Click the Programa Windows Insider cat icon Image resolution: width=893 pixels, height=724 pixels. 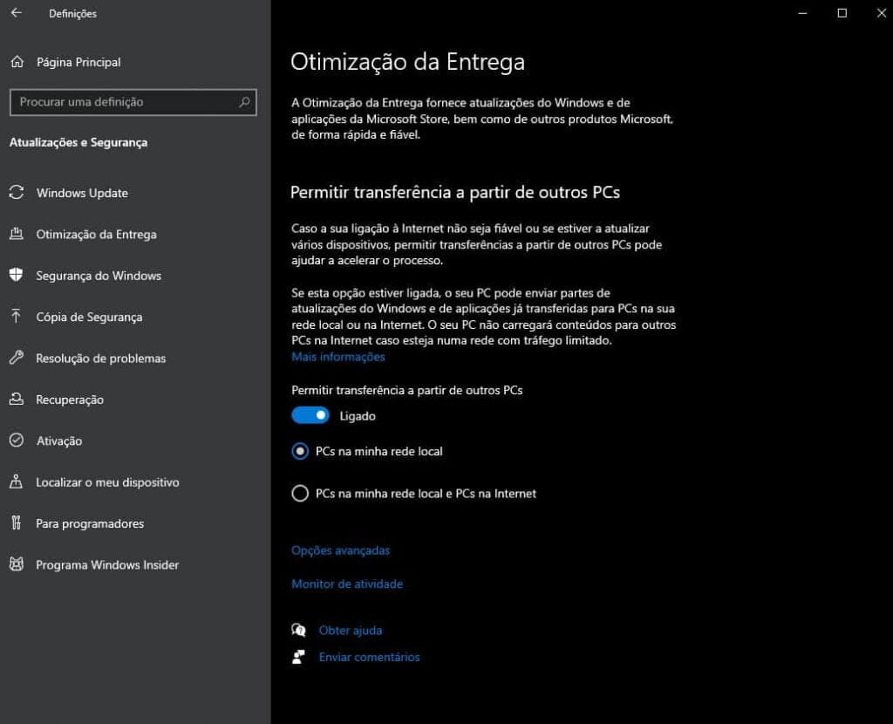[x=17, y=563]
